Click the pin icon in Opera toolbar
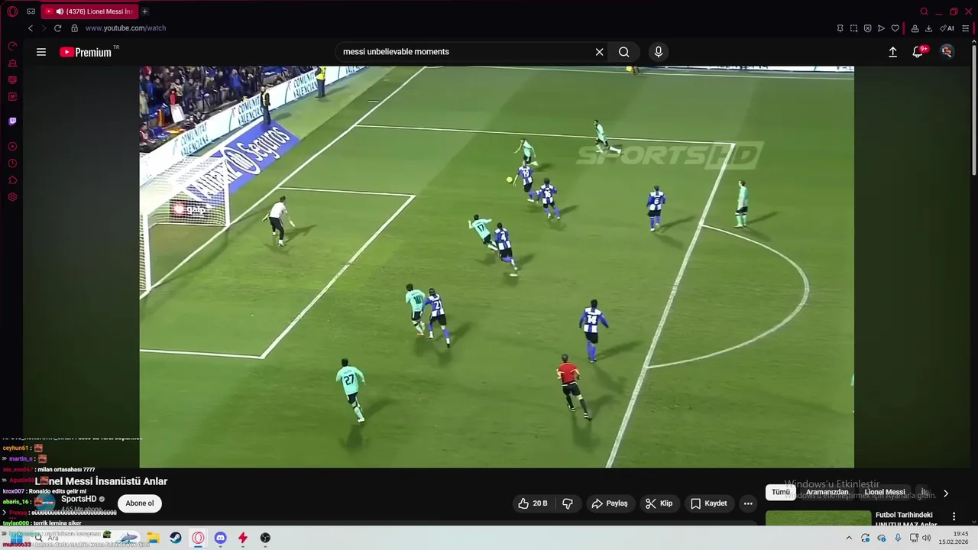The image size is (978, 550). click(x=840, y=28)
